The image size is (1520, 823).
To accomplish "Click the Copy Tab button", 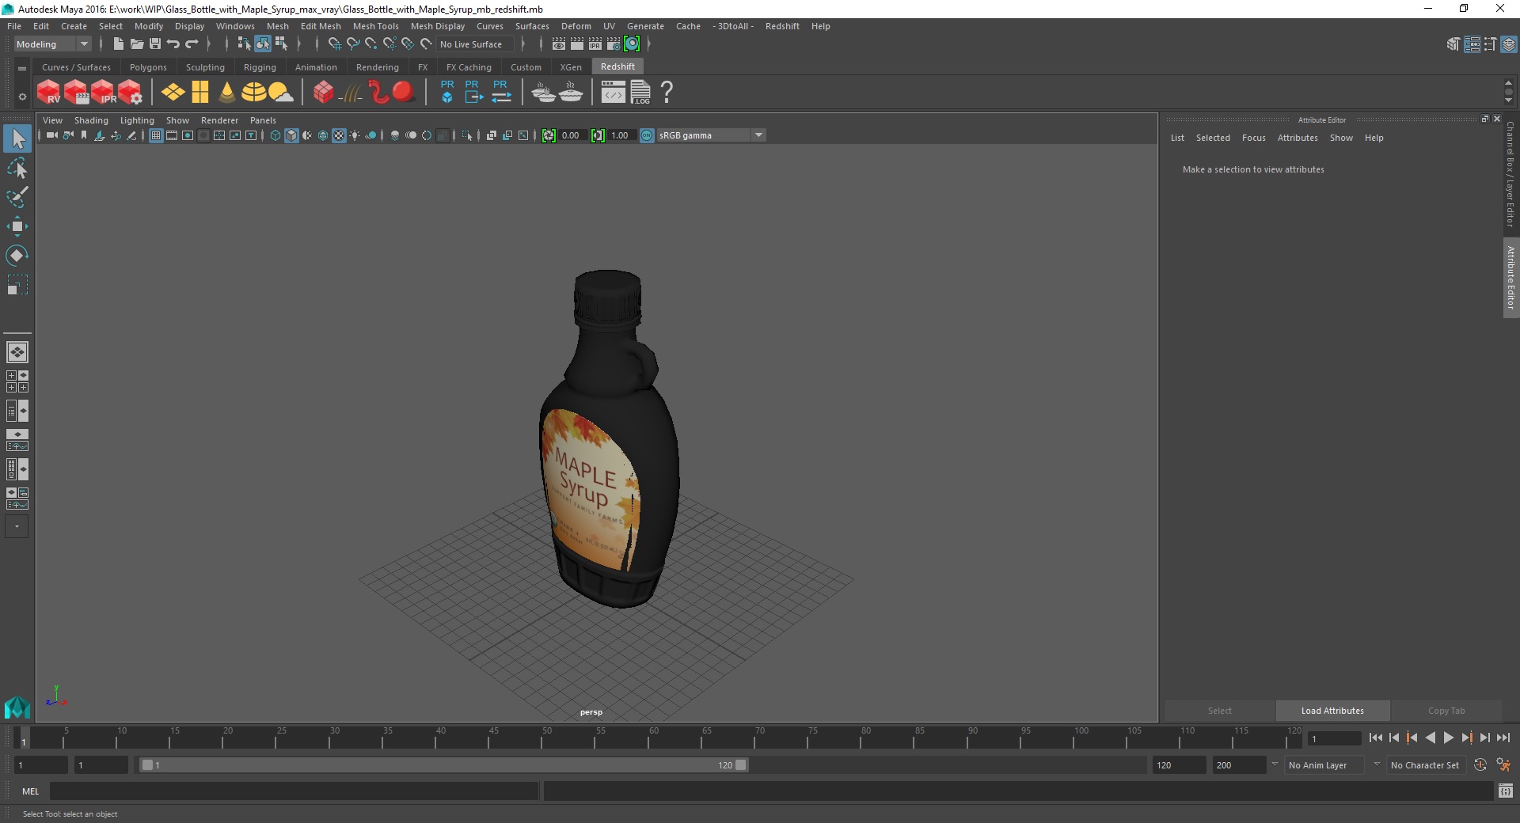I will click(1446, 711).
